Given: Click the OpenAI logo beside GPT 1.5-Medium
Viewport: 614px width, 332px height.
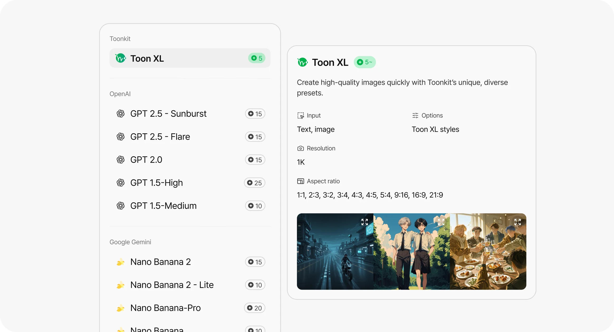Looking at the screenshot, I should pos(121,206).
